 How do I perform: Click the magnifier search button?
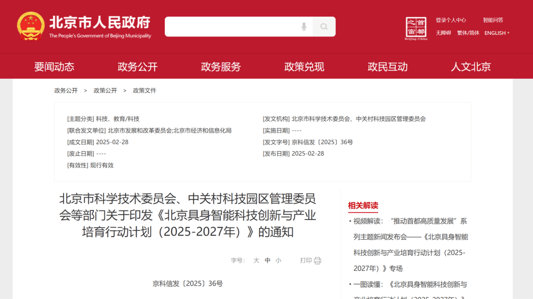point(324,27)
